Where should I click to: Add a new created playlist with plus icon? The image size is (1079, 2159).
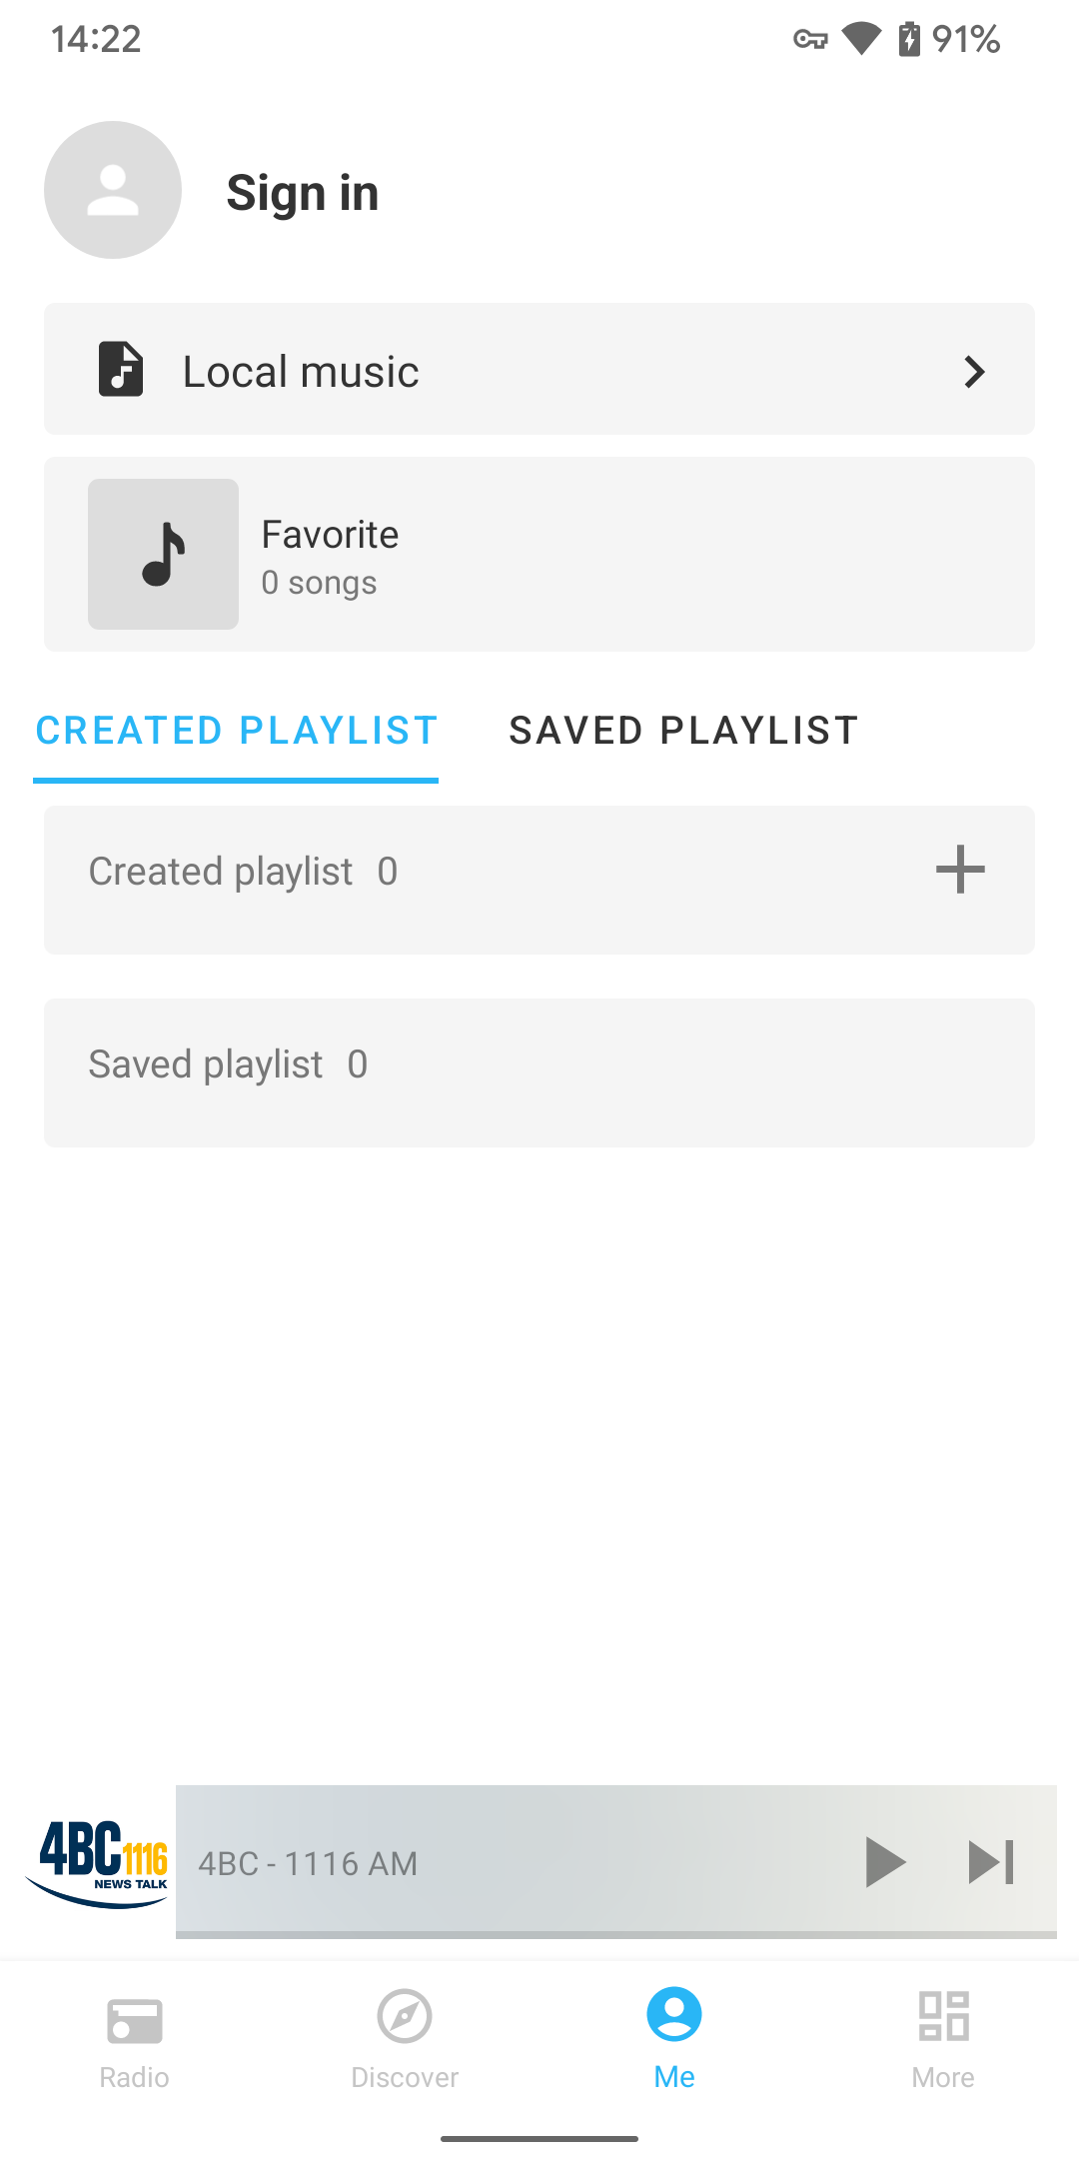(960, 870)
